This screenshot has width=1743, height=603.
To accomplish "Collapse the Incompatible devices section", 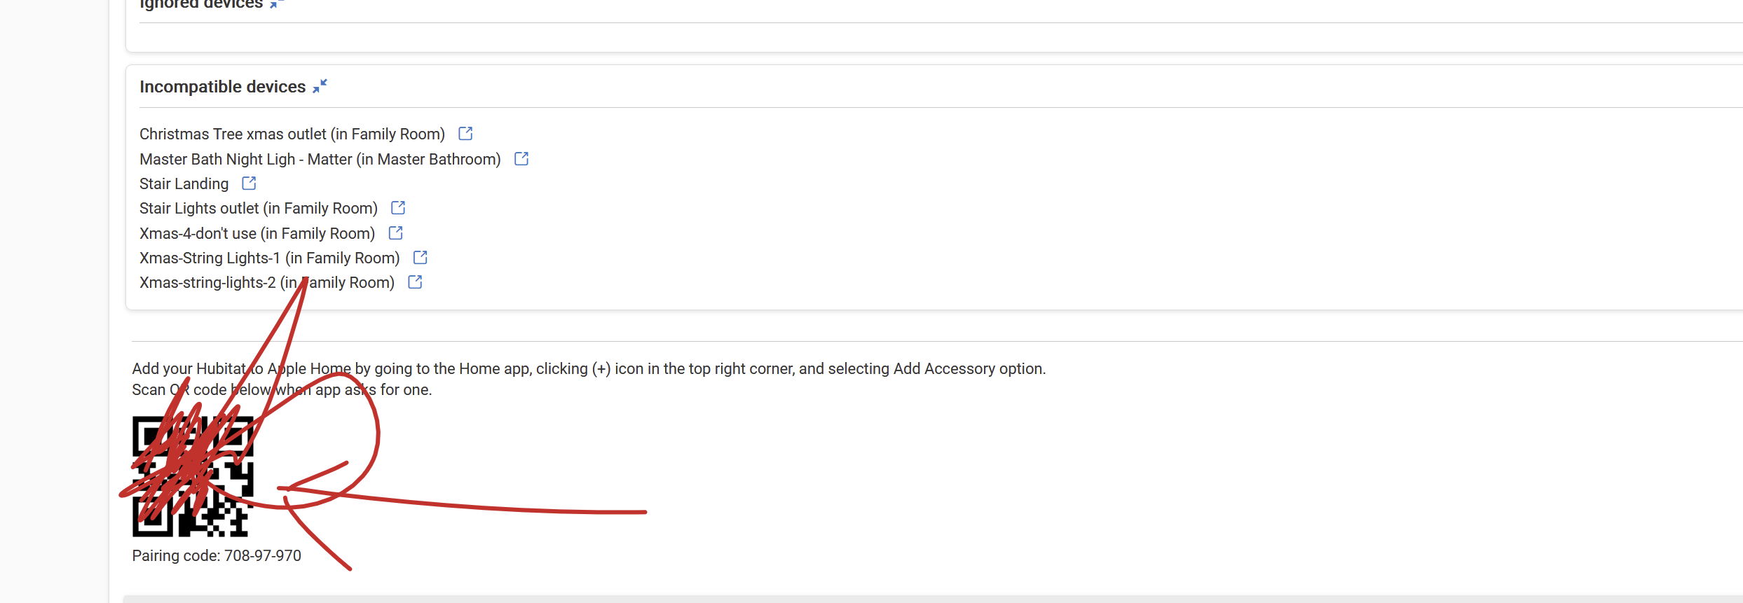I will click(320, 86).
